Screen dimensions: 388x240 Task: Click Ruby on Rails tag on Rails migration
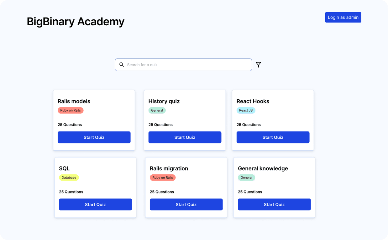click(x=163, y=177)
